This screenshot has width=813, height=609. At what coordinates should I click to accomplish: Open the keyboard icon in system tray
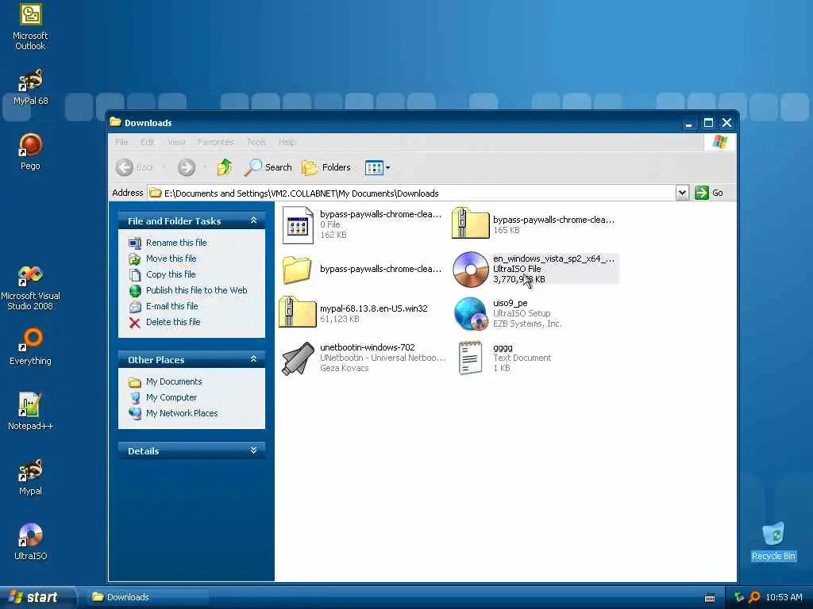710,598
